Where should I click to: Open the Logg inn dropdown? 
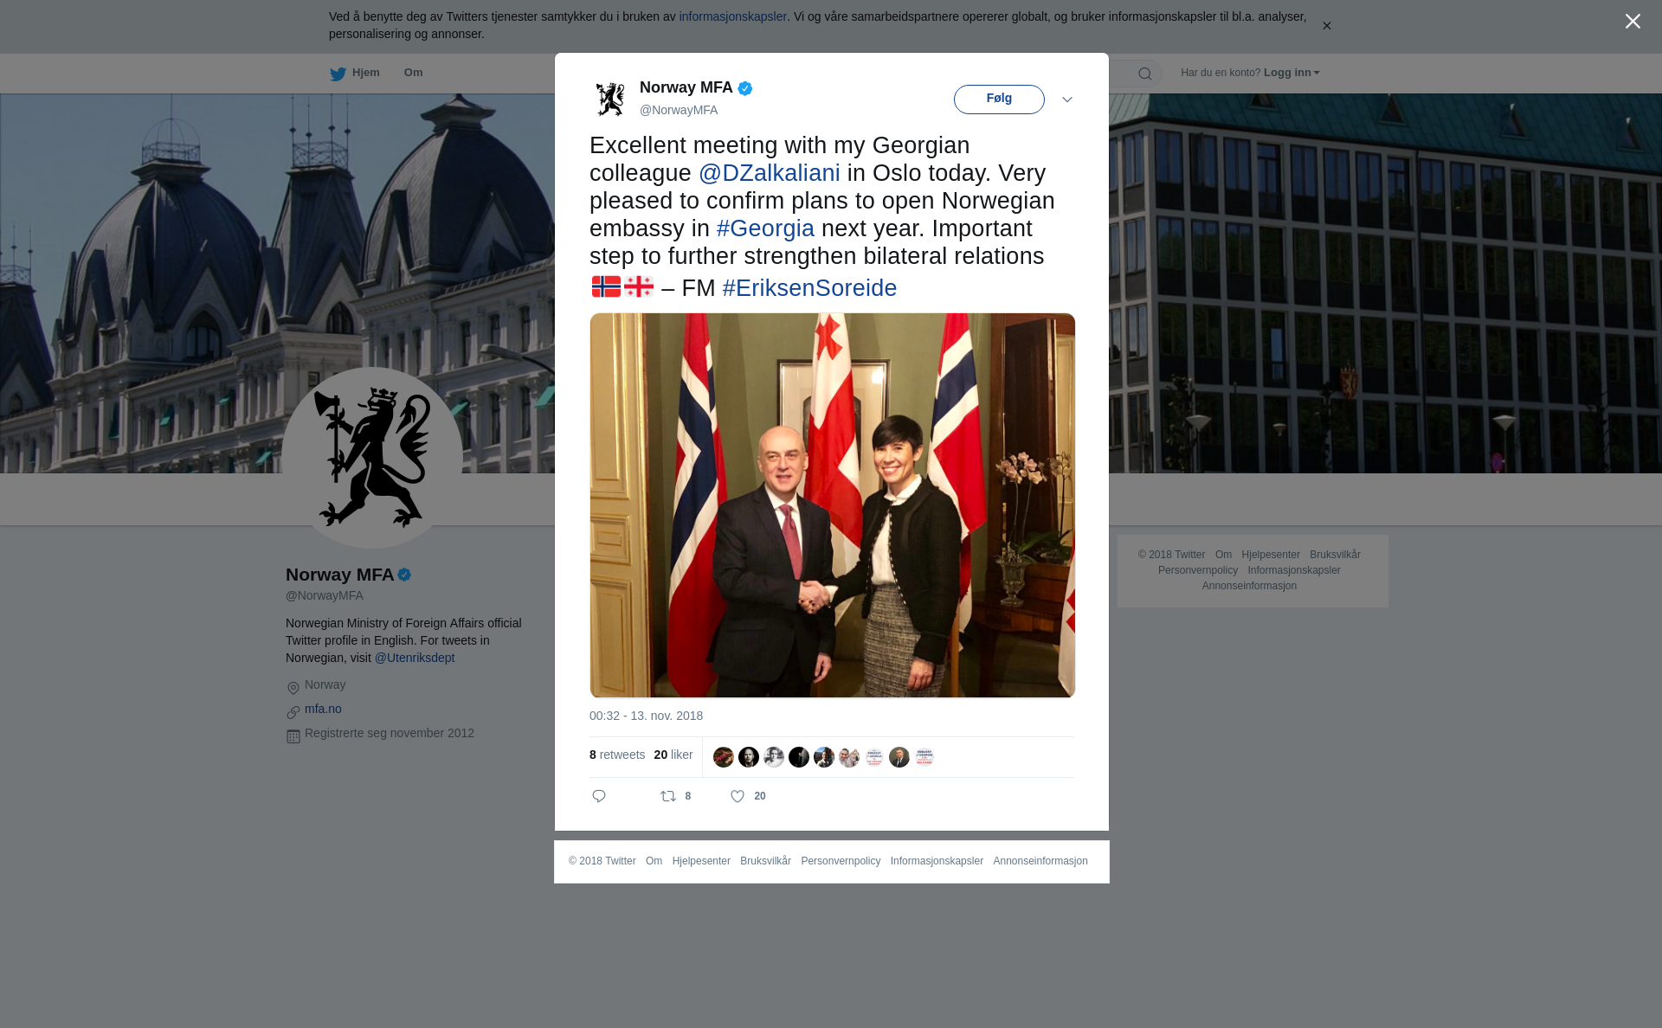(1292, 73)
